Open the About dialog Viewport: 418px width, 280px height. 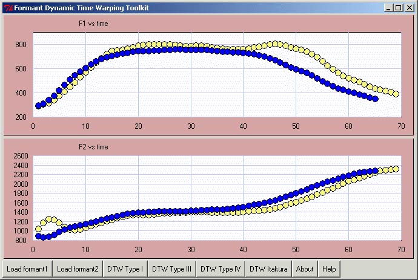(305, 269)
